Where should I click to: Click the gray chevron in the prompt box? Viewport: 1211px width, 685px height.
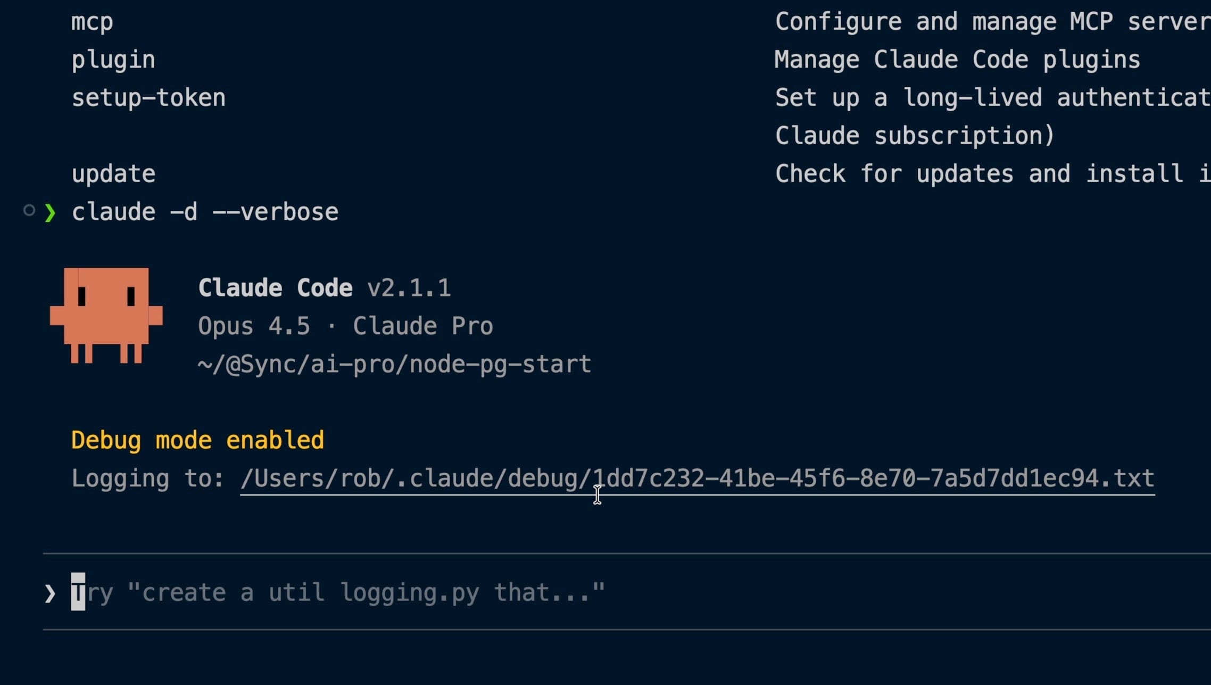[x=51, y=593]
